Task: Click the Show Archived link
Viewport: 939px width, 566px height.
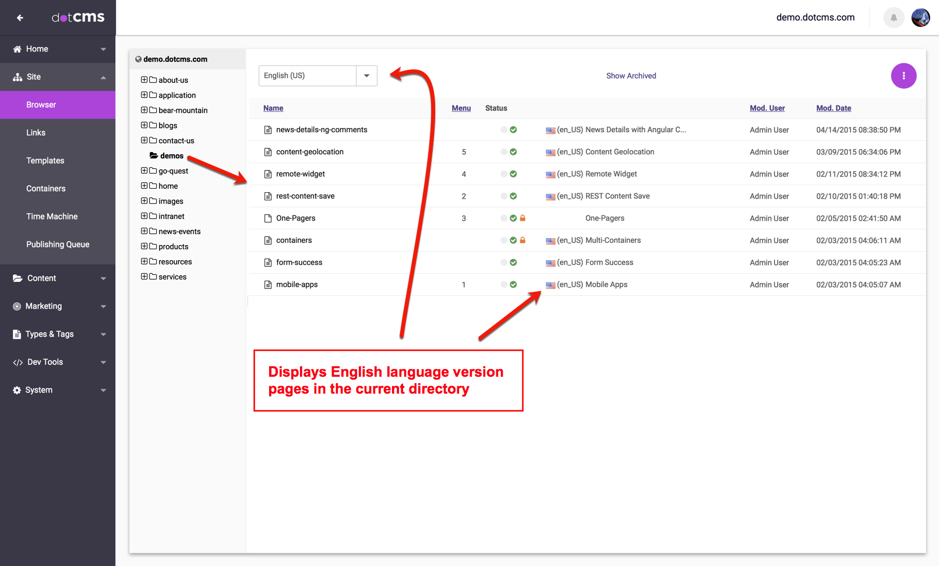Action: coord(631,76)
